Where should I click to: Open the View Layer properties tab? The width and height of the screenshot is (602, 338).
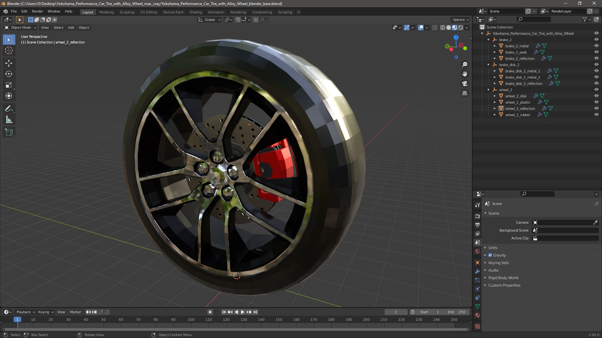tap(478, 234)
